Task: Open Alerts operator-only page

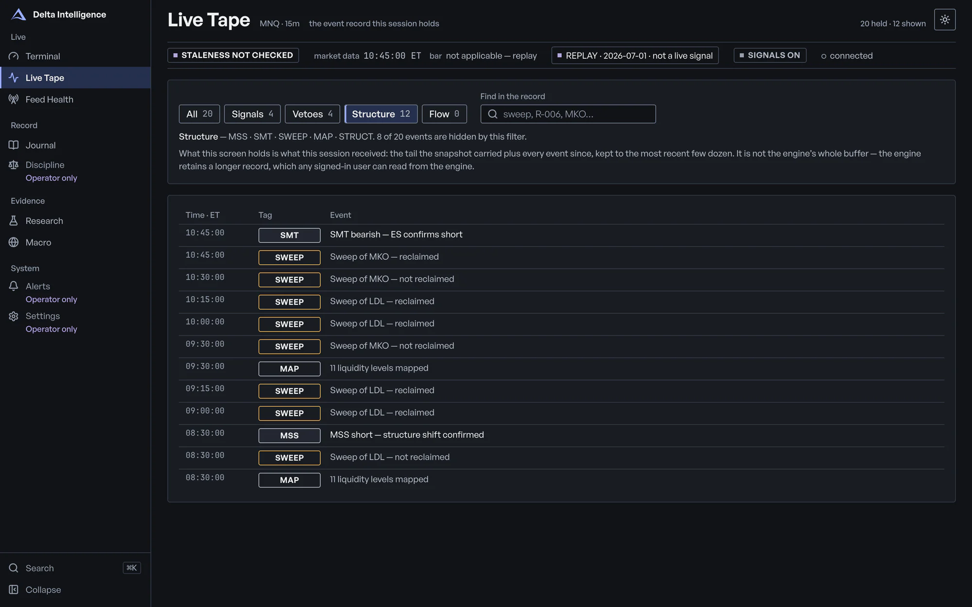Action: tap(38, 287)
